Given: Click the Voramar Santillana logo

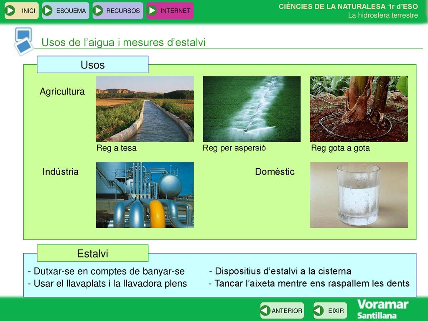Looking at the screenshot, I should click(383, 309).
